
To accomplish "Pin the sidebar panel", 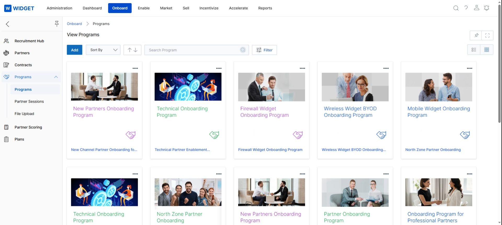I will (57, 24).
